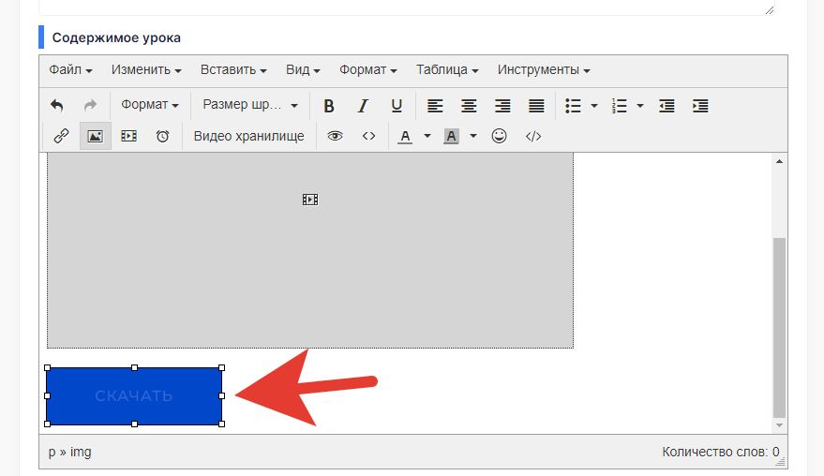824x476 pixels.
Task: Increase the paragraph indent
Action: tap(700, 106)
